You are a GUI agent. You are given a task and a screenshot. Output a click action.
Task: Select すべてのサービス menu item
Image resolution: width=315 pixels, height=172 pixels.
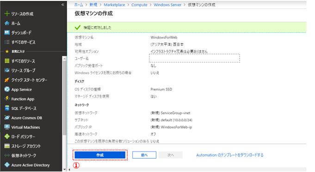tap(23, 42)
